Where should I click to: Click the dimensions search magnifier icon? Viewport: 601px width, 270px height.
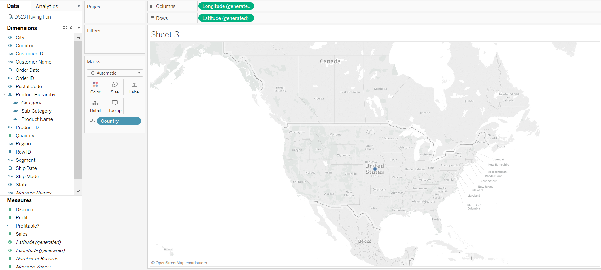(71, 28)
